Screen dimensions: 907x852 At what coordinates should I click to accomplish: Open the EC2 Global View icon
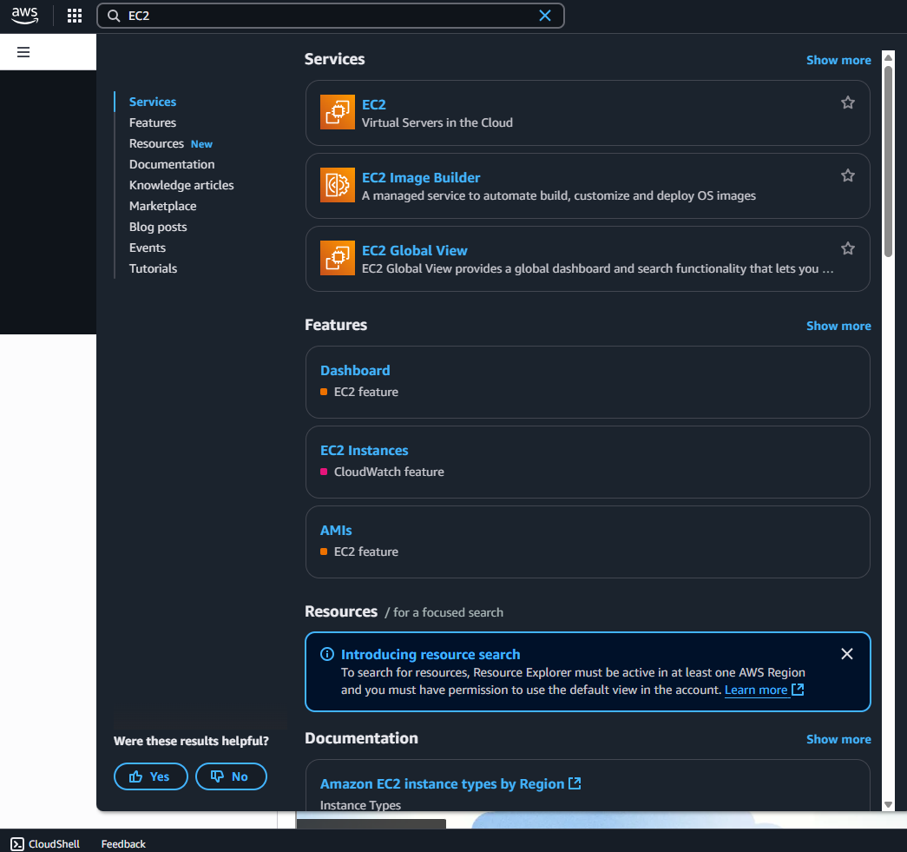(x=338, y=258)
